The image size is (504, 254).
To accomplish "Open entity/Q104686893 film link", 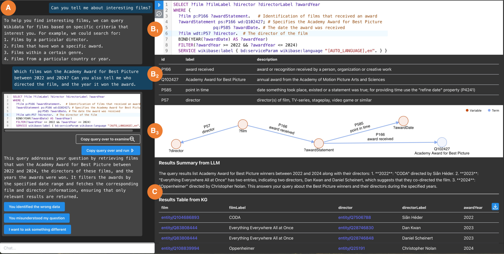I will 180,218.
